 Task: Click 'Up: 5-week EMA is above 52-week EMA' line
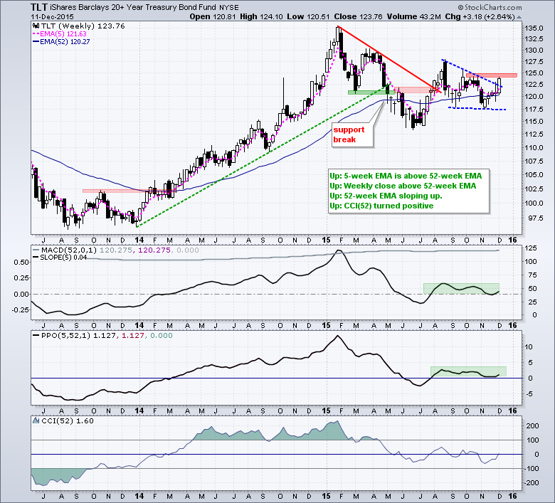pos(406,176)
